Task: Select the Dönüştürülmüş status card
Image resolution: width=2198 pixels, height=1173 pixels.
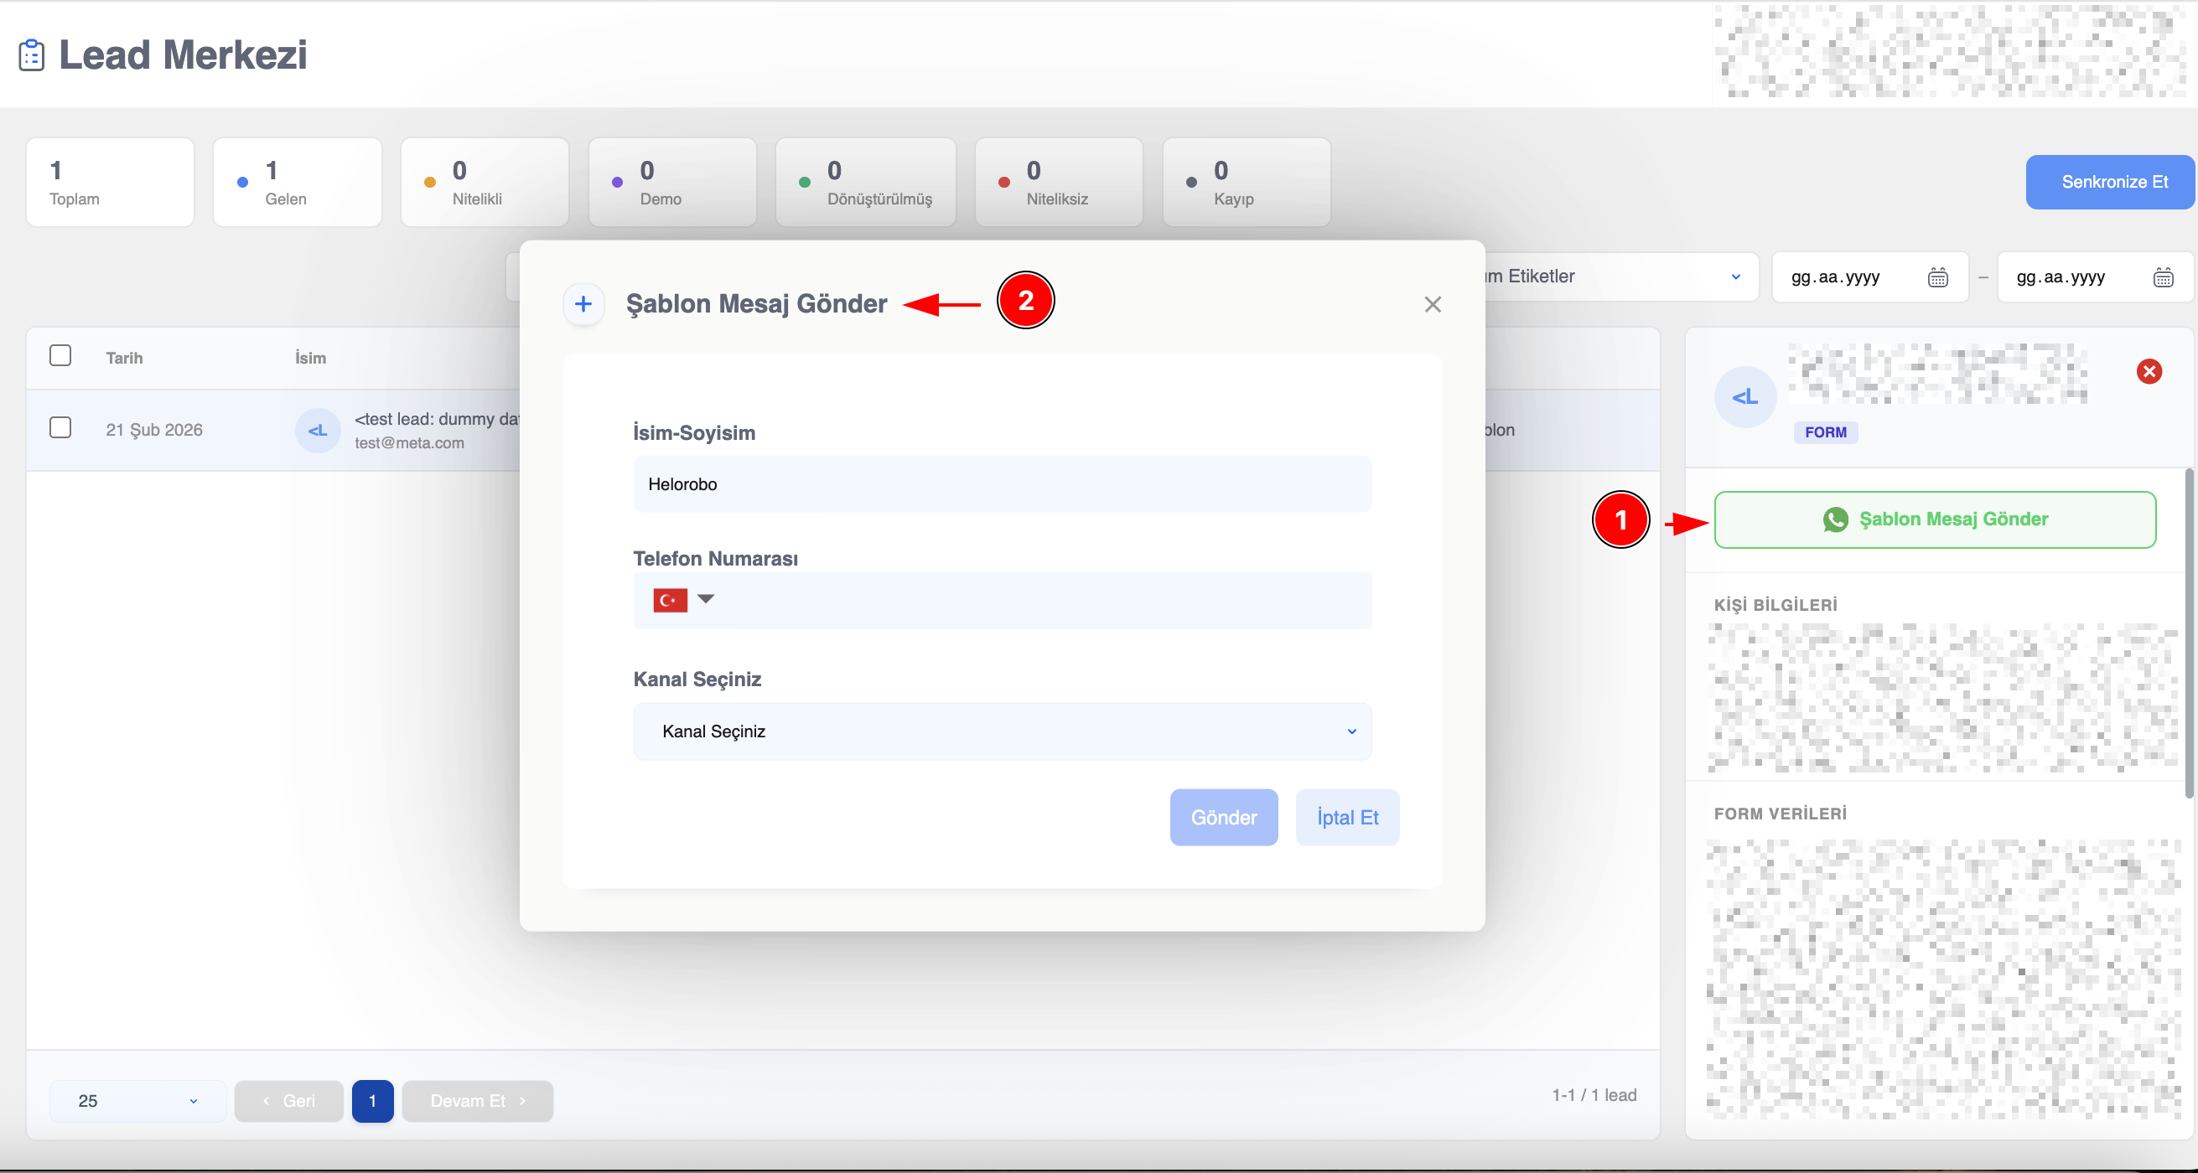Action: coord(864,183)
